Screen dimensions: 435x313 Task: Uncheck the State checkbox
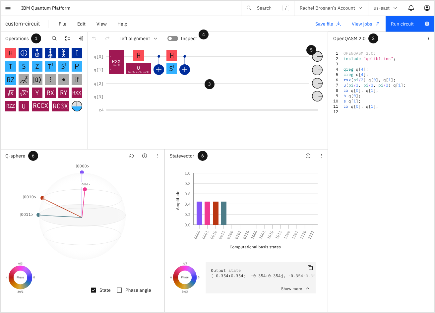pos(93,290)
